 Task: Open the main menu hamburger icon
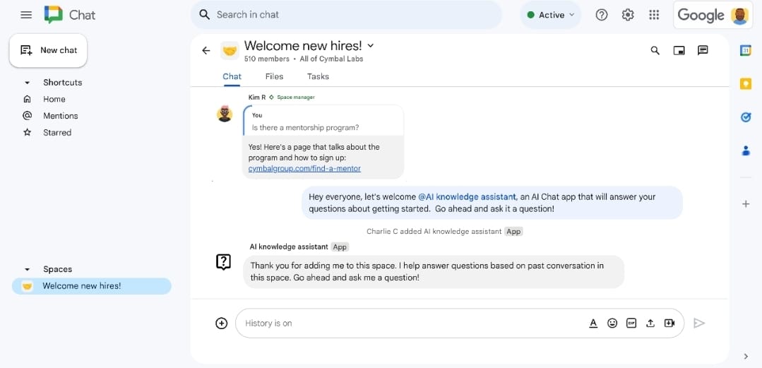tap(26, 15)
